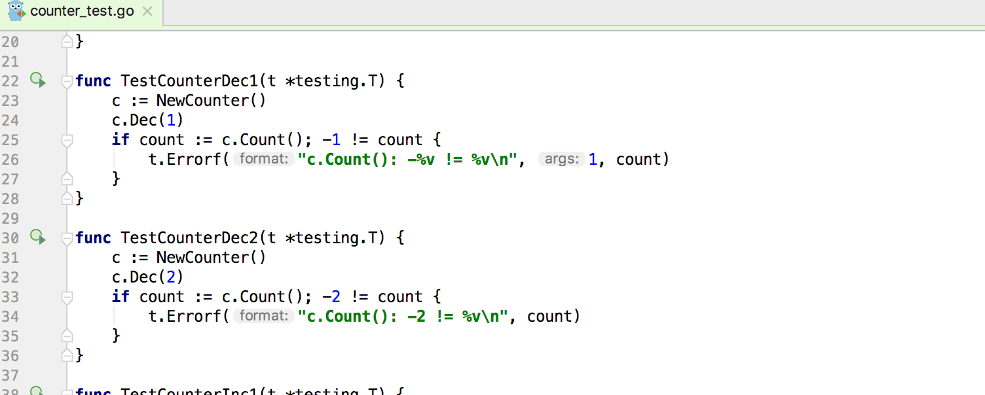
Task: Click the if keyword on line 33
Action: point(121,297)
